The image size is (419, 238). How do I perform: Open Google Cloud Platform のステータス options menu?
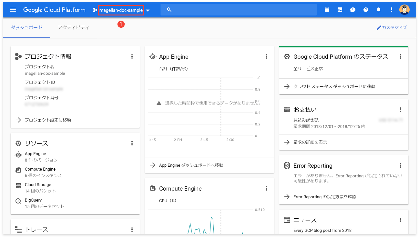coord(401,56)
